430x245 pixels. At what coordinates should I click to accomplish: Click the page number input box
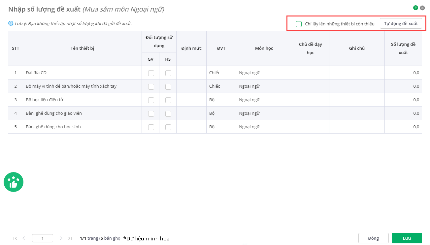tap(43, 238)
